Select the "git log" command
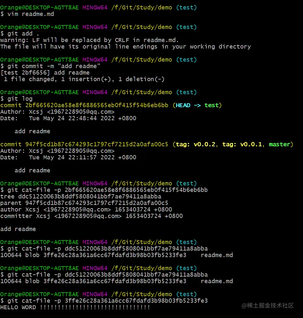The height and width of the screenshot is (318, 303). coord(16,99)
